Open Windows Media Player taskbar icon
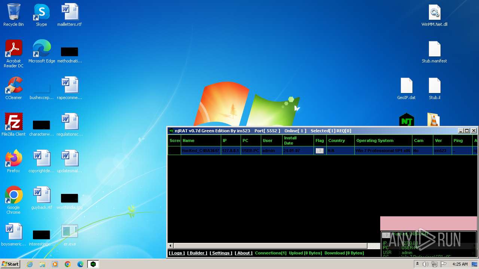This screenshot has width=479, height=269. 55,264
